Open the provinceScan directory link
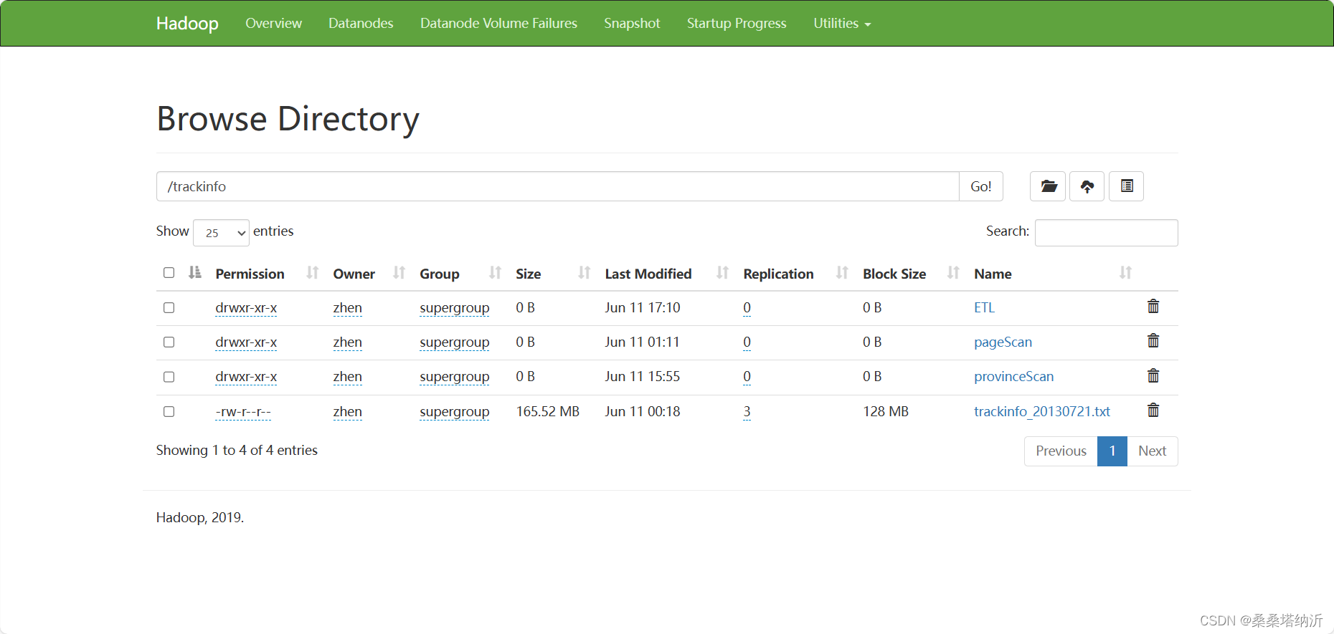1334x634 pixels. 1013,376
